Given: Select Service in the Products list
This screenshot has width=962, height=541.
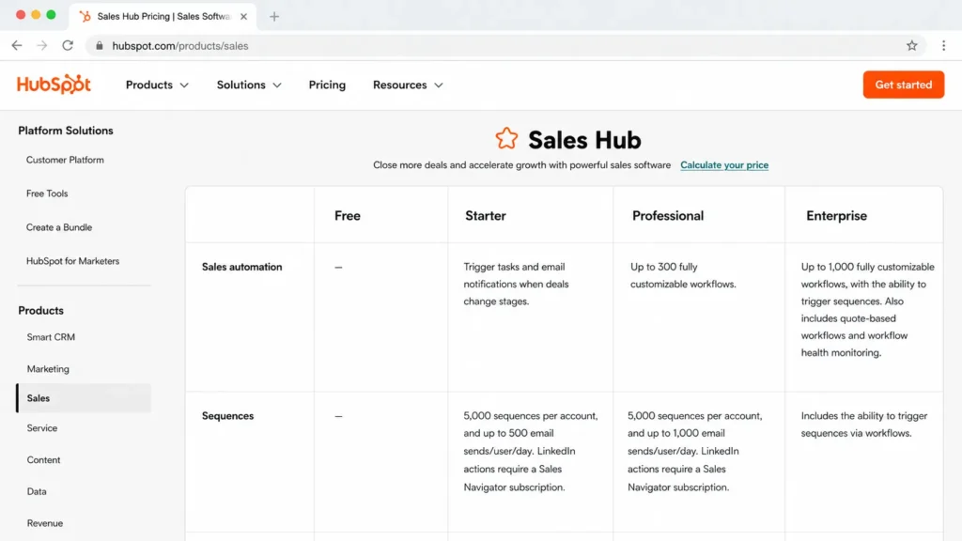Looking at the screenshot, I should coord(41,428).
